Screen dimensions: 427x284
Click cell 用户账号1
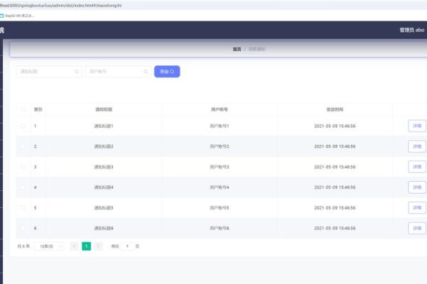219,126
